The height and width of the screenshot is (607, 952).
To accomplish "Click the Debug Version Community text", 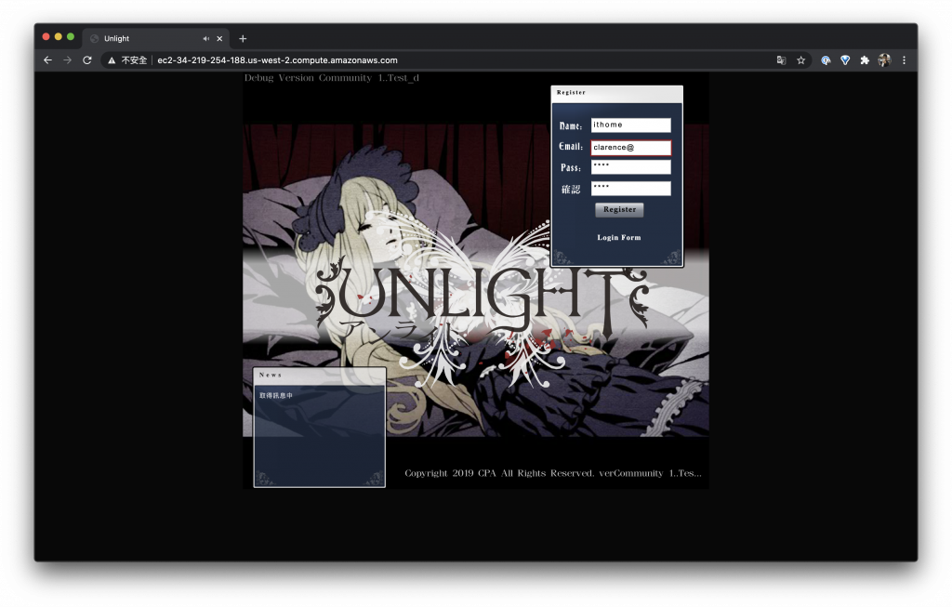I will [332, 78].
